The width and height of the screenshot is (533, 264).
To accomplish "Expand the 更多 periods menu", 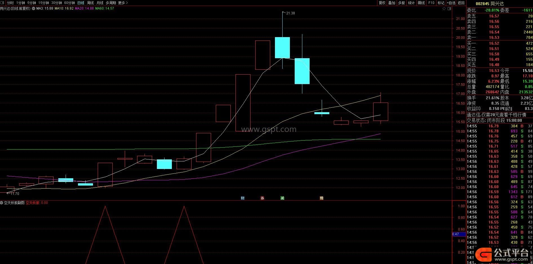I will [x=123, y=3].
